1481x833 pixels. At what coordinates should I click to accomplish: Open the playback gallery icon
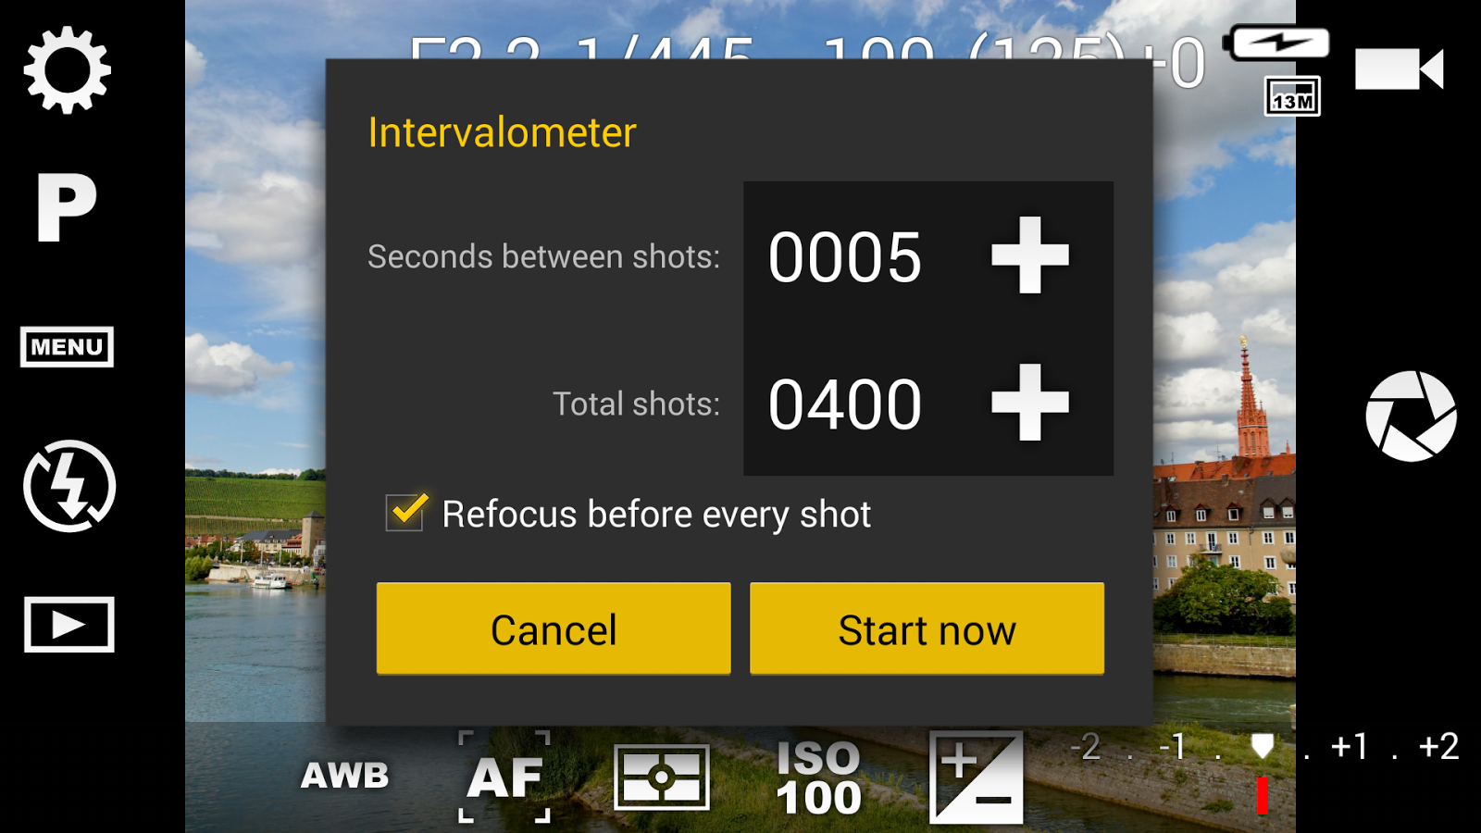coord(69,625)
